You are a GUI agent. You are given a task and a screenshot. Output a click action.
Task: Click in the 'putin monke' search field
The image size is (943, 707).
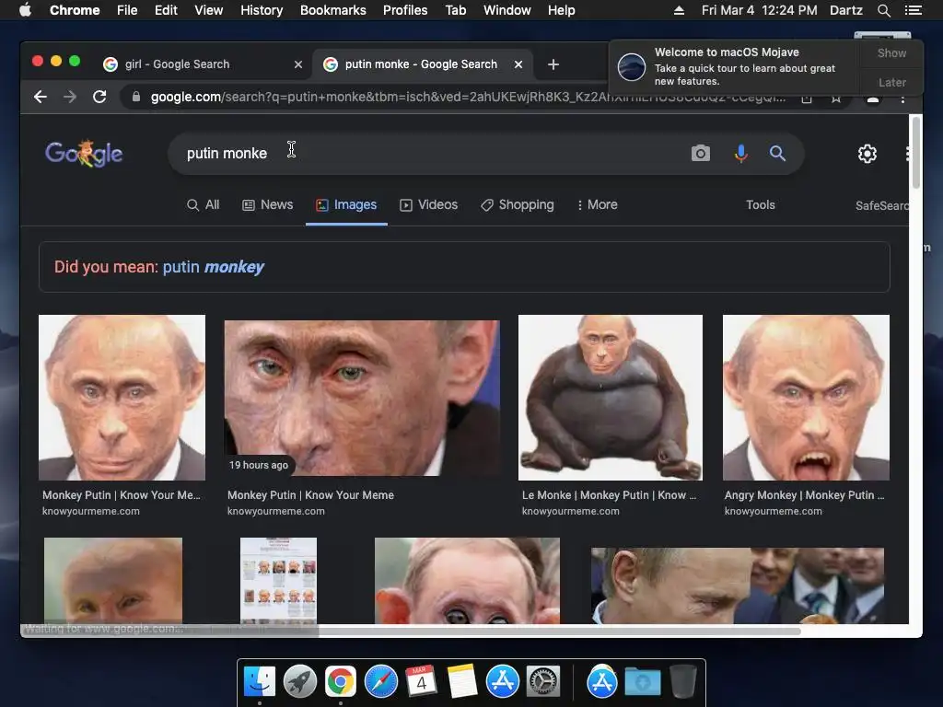tap(427, 154)
